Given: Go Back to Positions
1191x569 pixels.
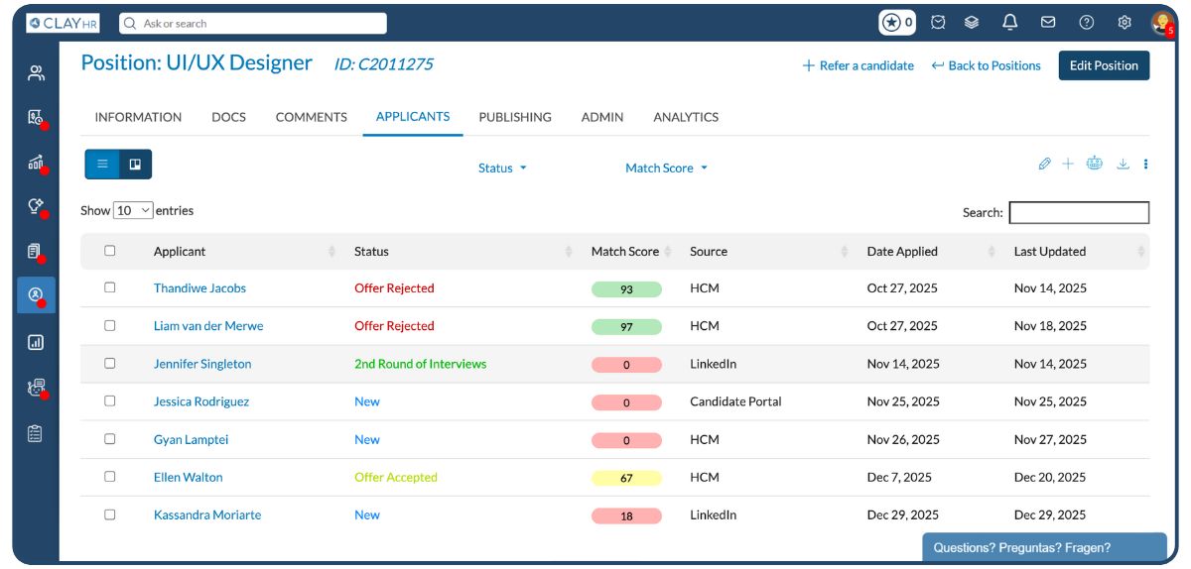Looking at the screenshot, I should click(987, 65).
